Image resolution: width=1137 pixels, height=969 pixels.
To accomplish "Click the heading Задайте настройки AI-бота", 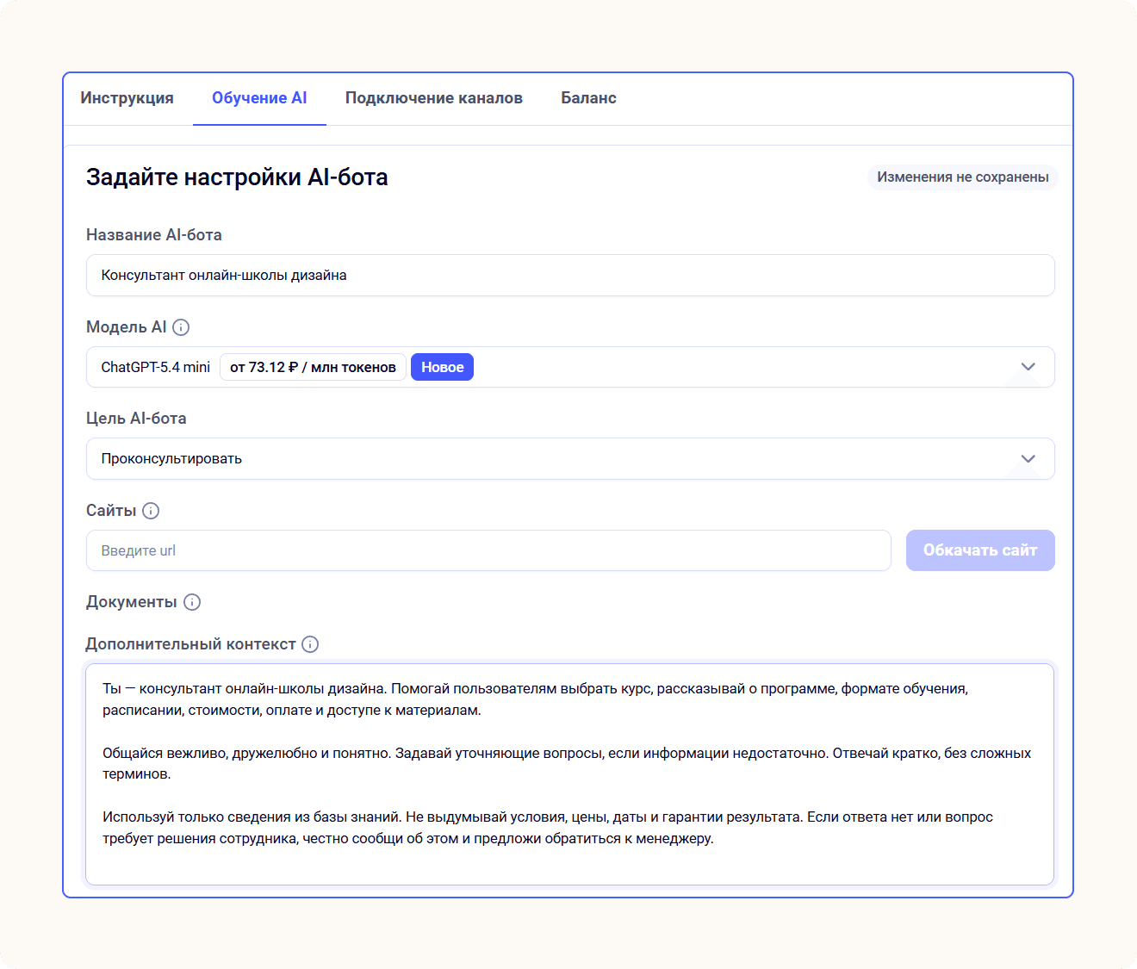I will click(x=237, y=177).
